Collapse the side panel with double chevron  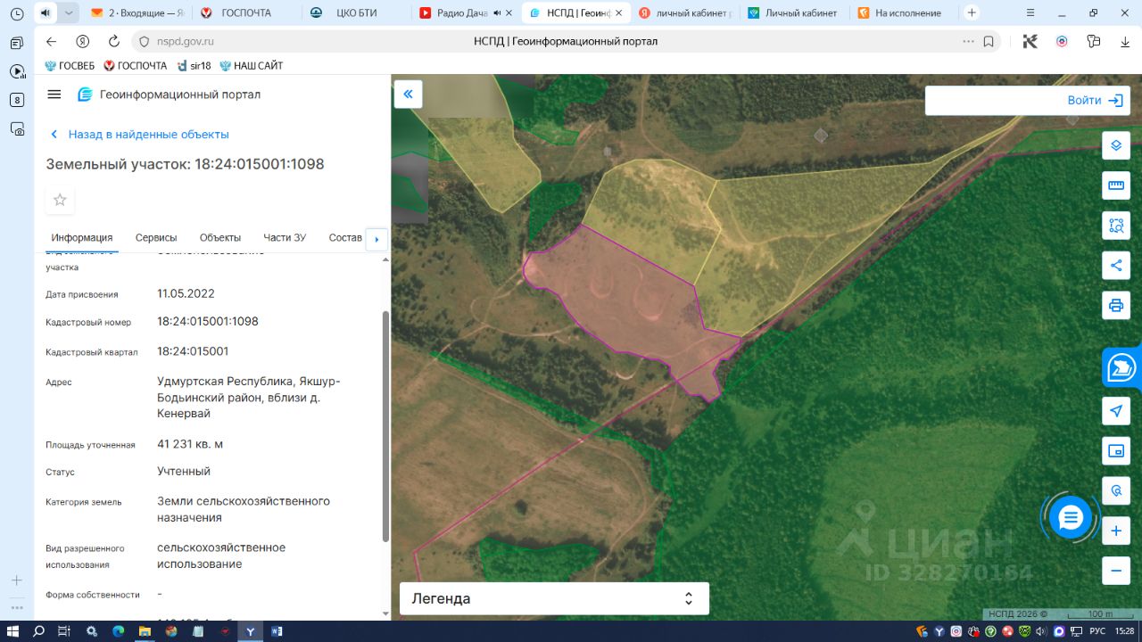click(x=409, y=95)
